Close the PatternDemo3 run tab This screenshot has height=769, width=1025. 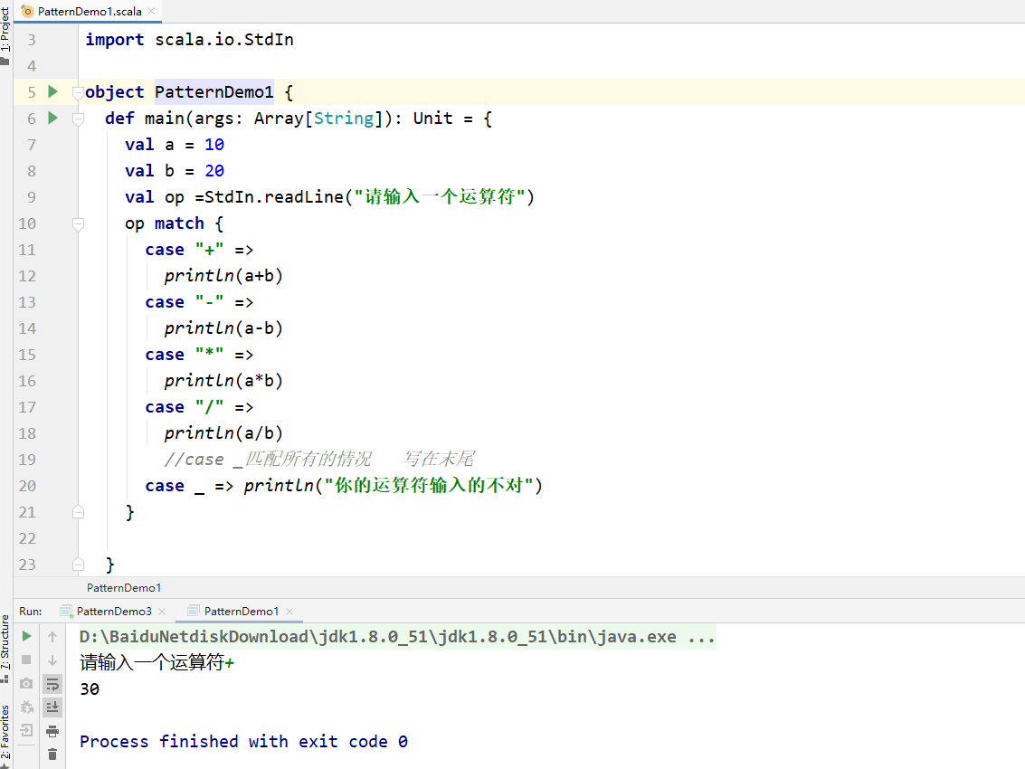(x=161, y=612)
